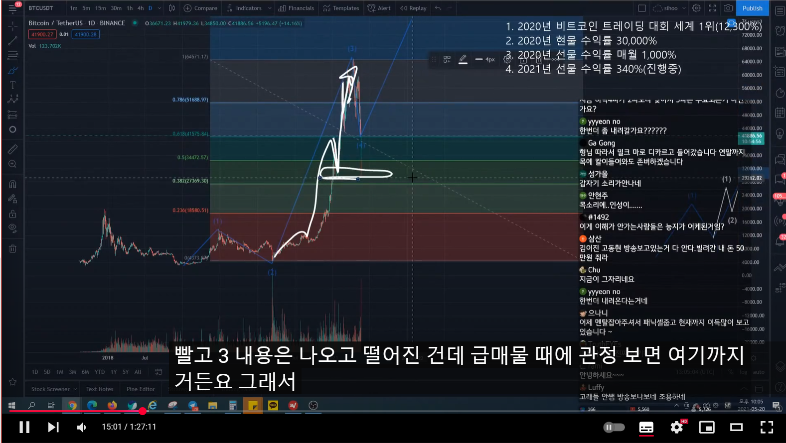This screenshot has width=786, height=443.
Task: Open drawing templates in floating toolbar
Action: (x=447, y=59)
